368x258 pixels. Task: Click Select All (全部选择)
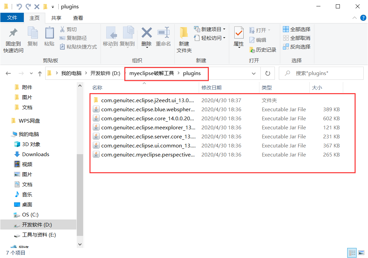(x=297, y=29)
